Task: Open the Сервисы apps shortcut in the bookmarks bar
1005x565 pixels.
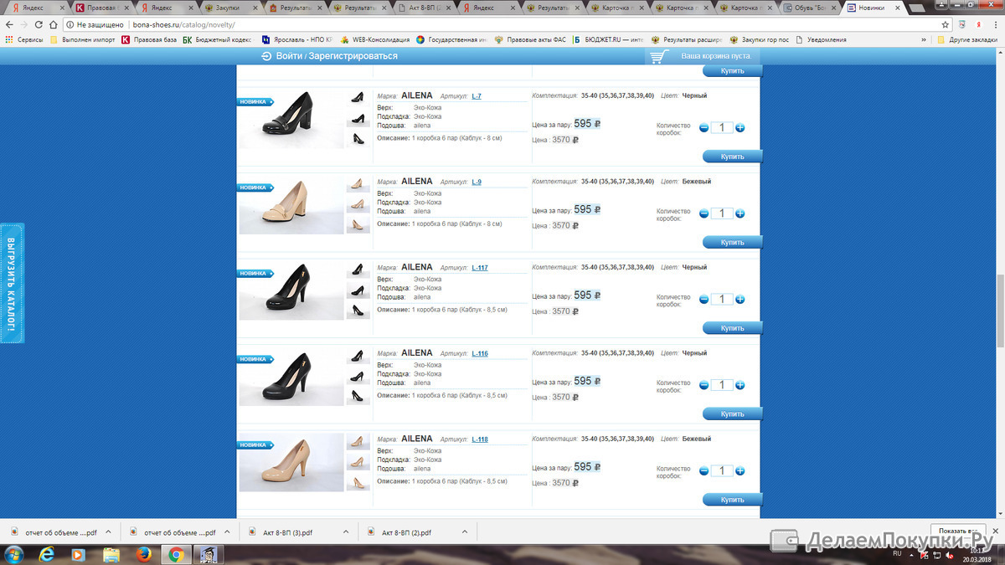Action: [x=24, y=39]
